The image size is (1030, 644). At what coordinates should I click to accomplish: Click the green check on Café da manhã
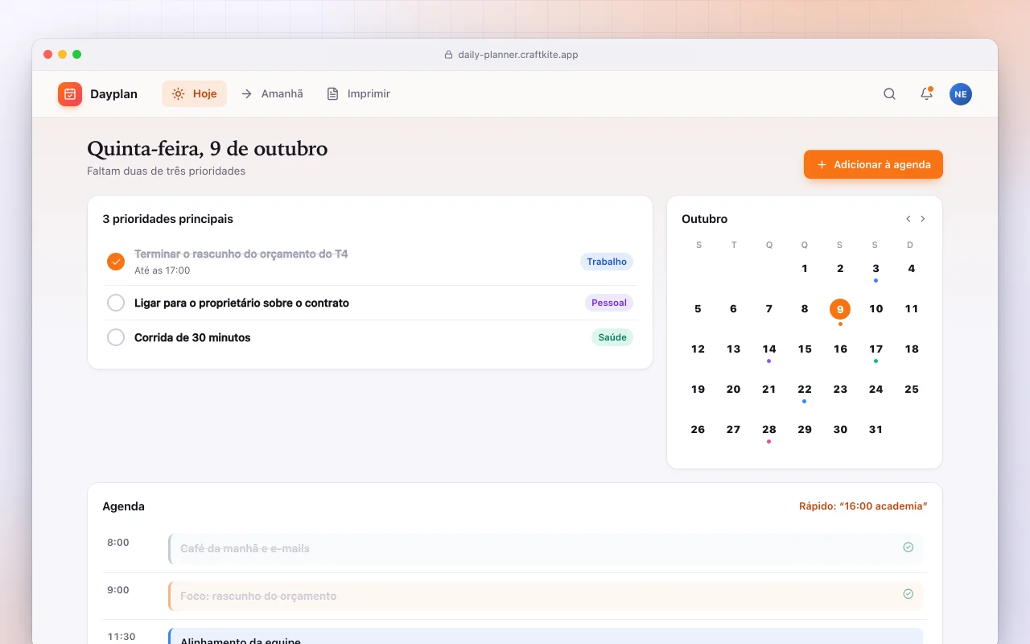[908, 547]
